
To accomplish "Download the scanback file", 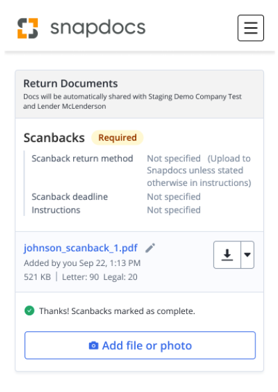I will (x=227, y=255).
